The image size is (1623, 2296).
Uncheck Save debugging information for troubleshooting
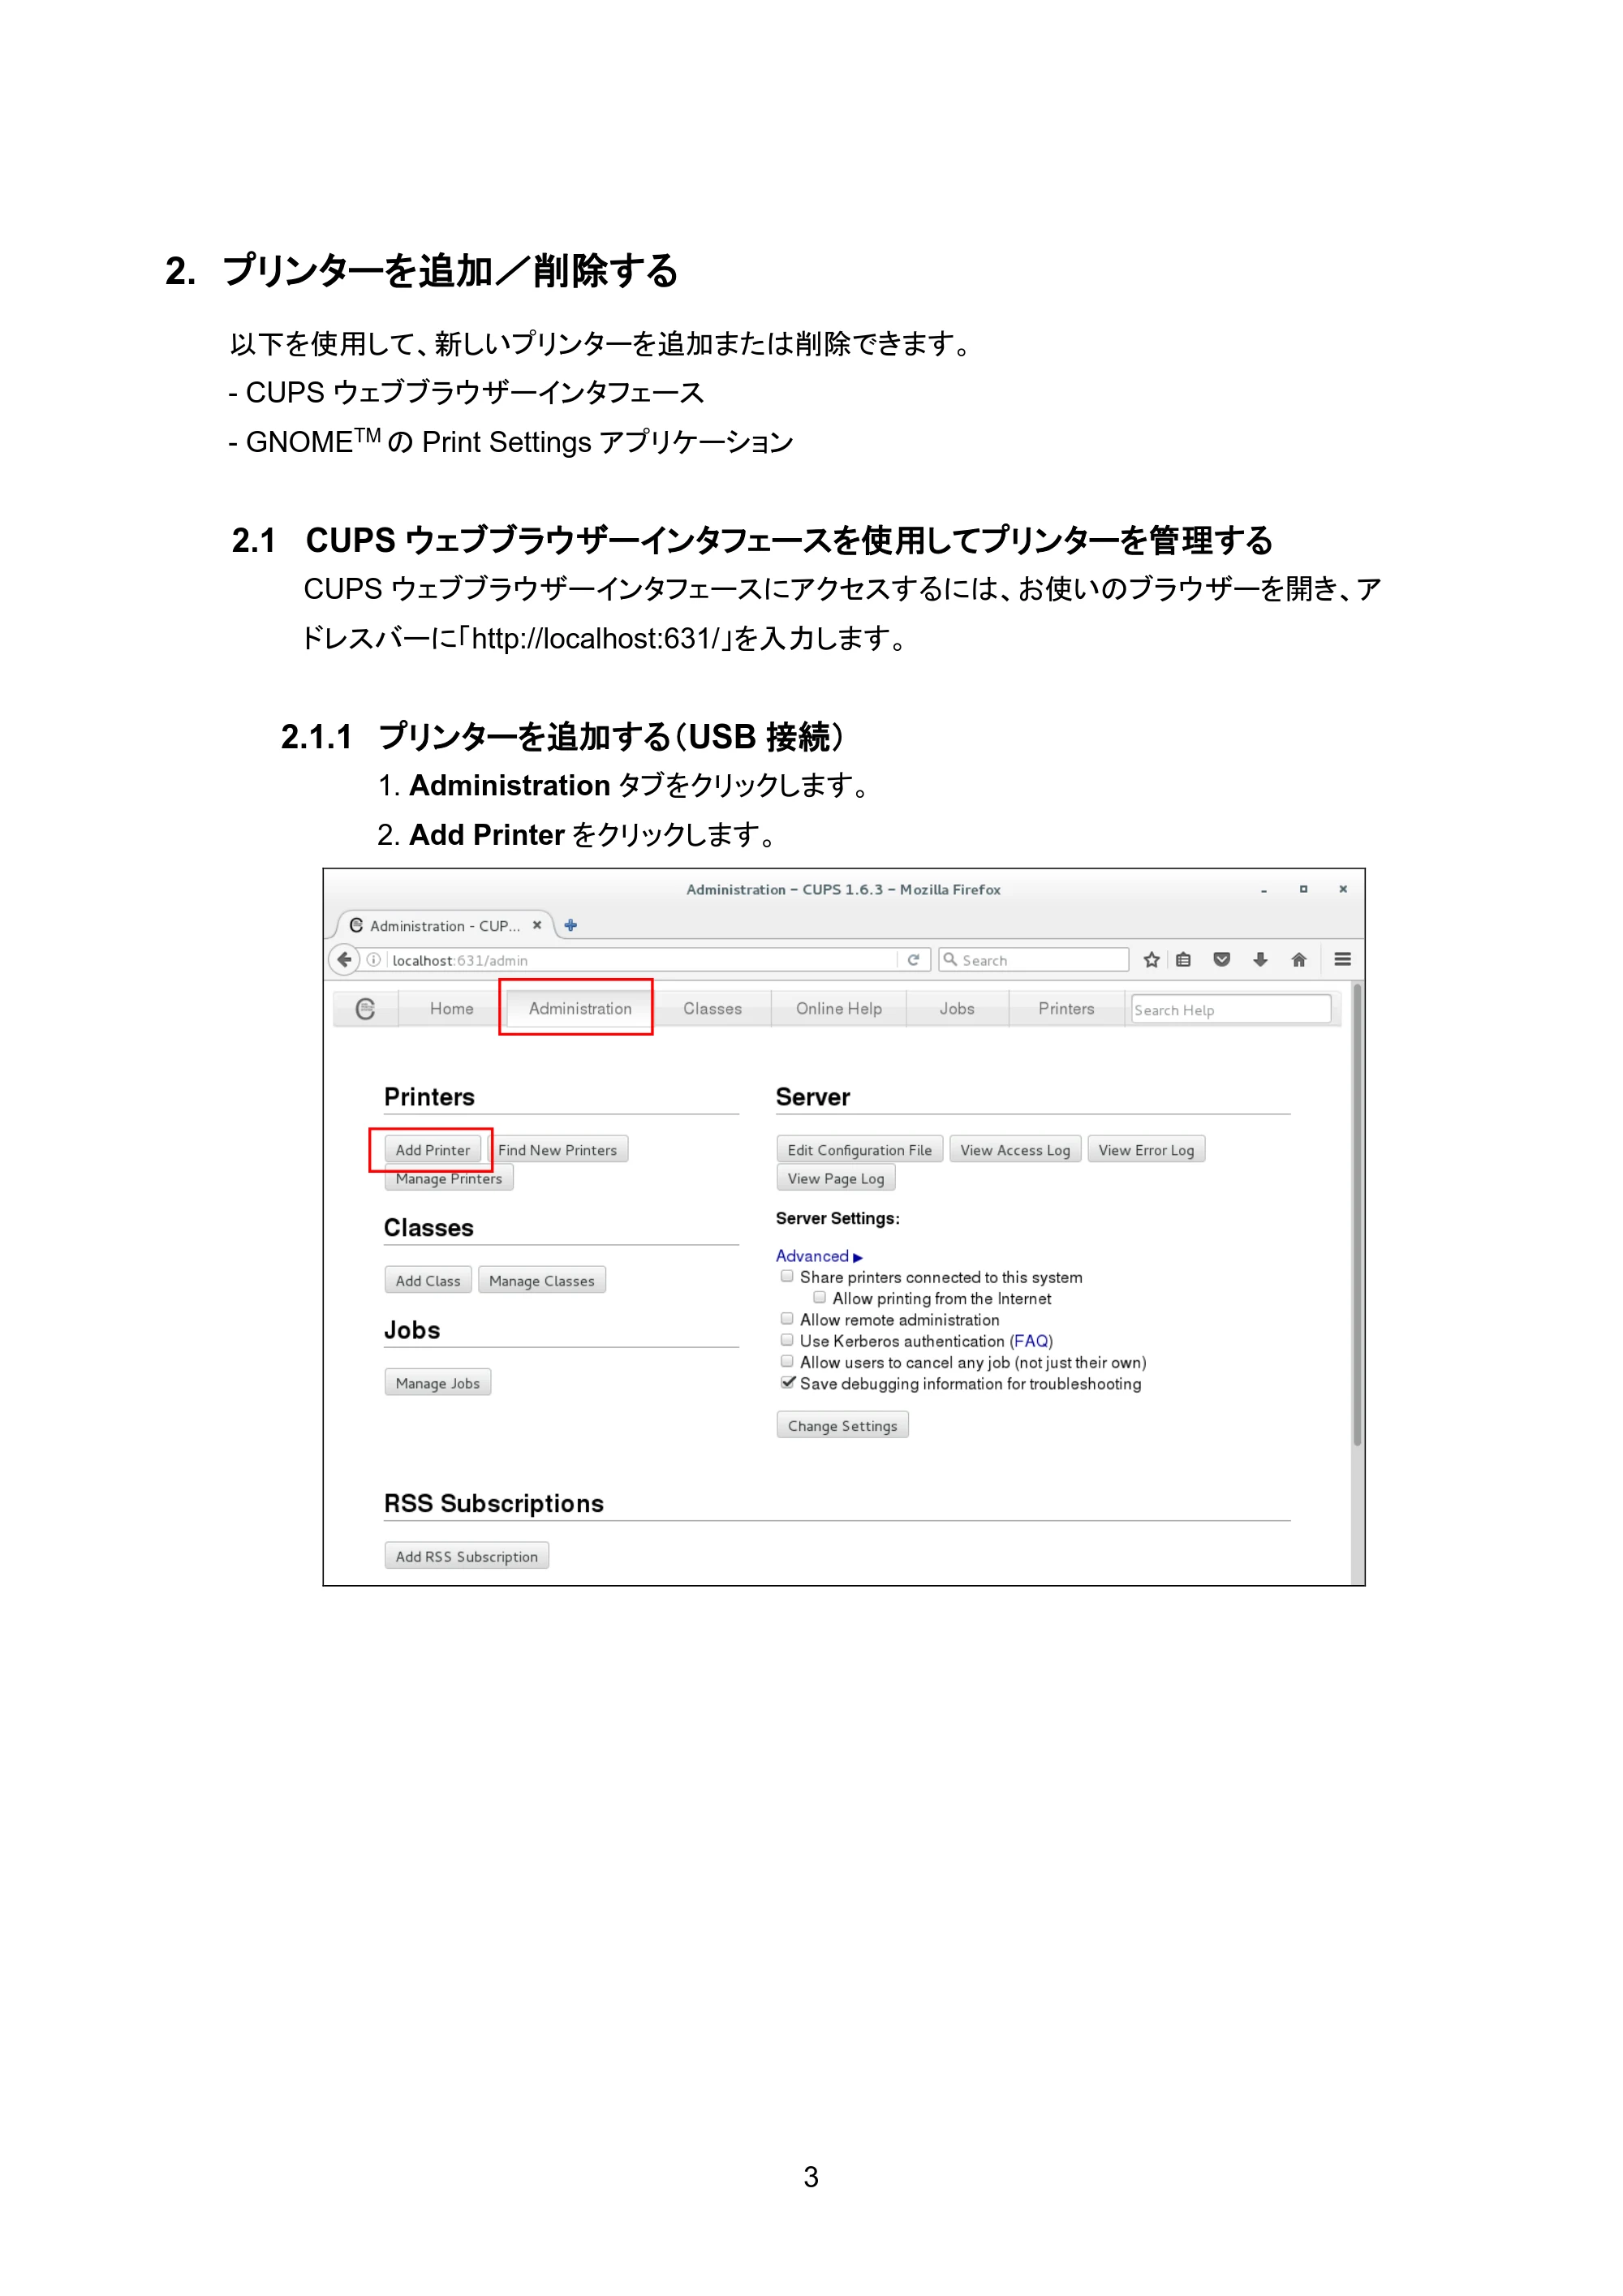(788, 1382)
